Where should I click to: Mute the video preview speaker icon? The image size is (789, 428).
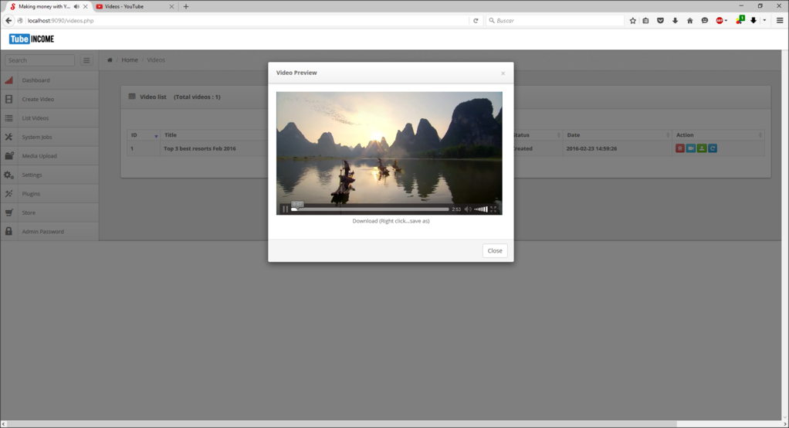[468, 209]
